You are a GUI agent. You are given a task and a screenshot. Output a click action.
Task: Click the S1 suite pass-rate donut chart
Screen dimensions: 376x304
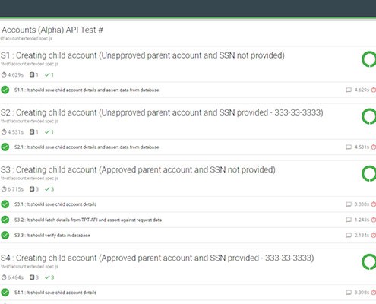click(x=369, y=59)
